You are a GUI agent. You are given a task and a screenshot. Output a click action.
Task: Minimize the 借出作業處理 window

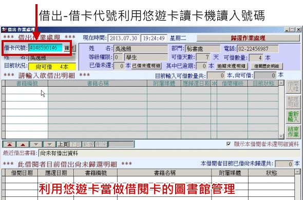tap(287, 30)
